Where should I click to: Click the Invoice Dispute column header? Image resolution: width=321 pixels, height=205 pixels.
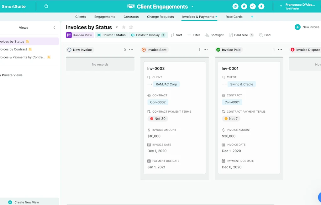305,50
